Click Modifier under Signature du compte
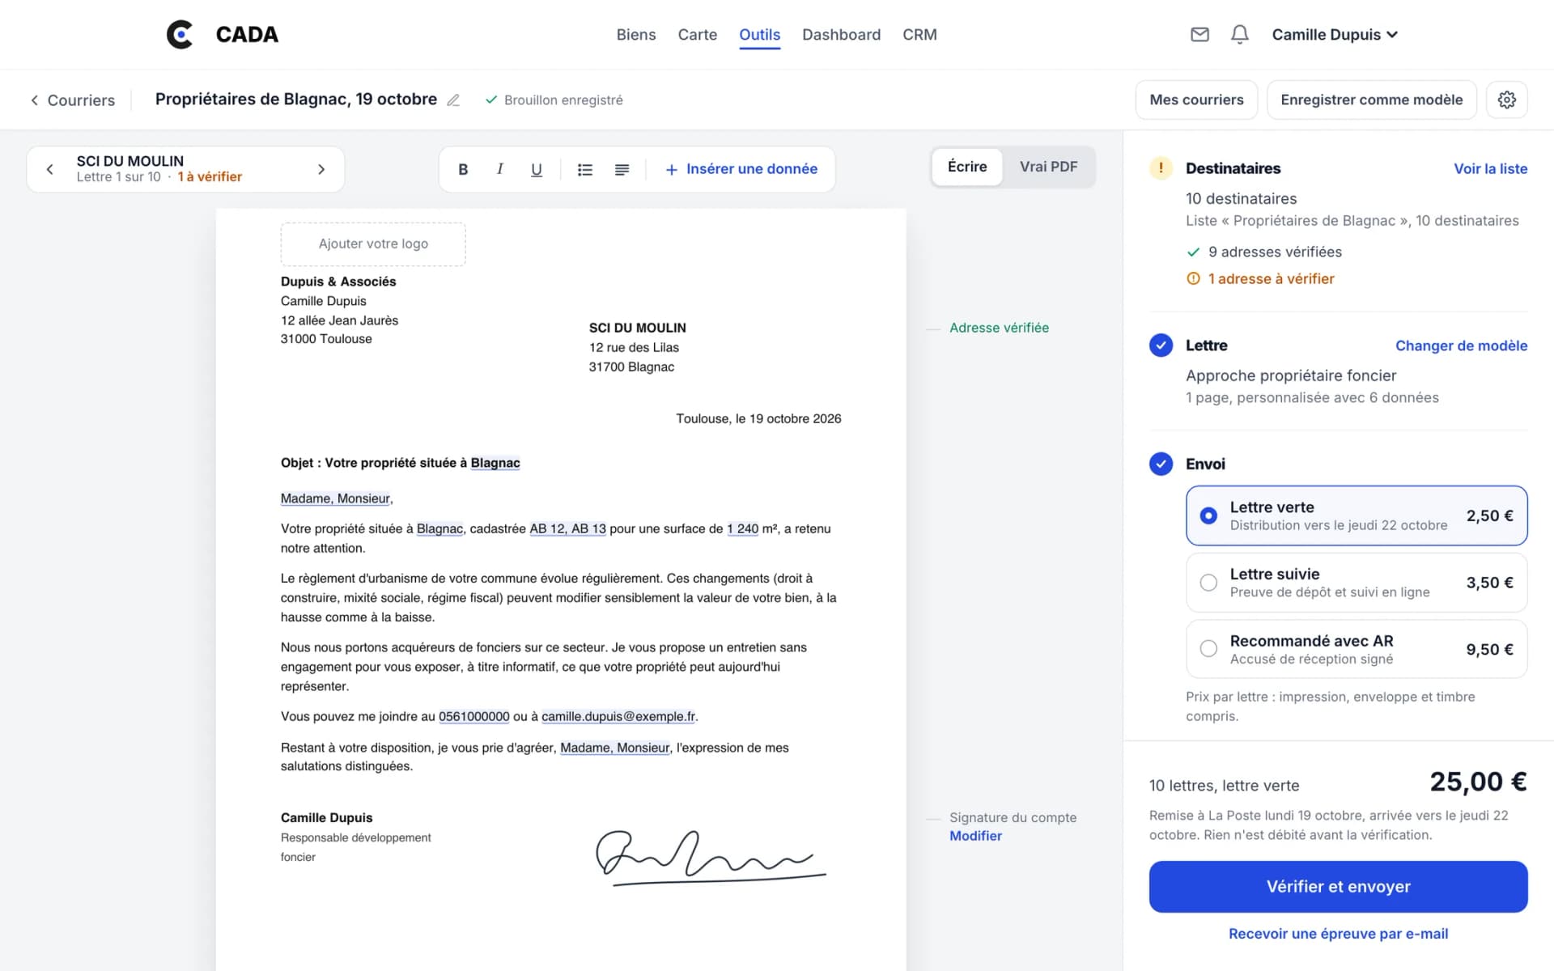Viewport: 1554px width, 971px height. [975, 836]
